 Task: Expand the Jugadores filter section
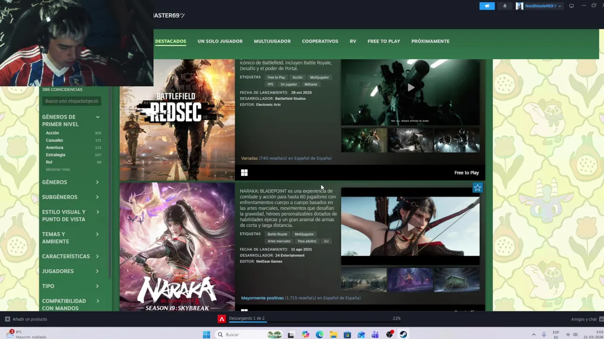(x=71, y=271)
